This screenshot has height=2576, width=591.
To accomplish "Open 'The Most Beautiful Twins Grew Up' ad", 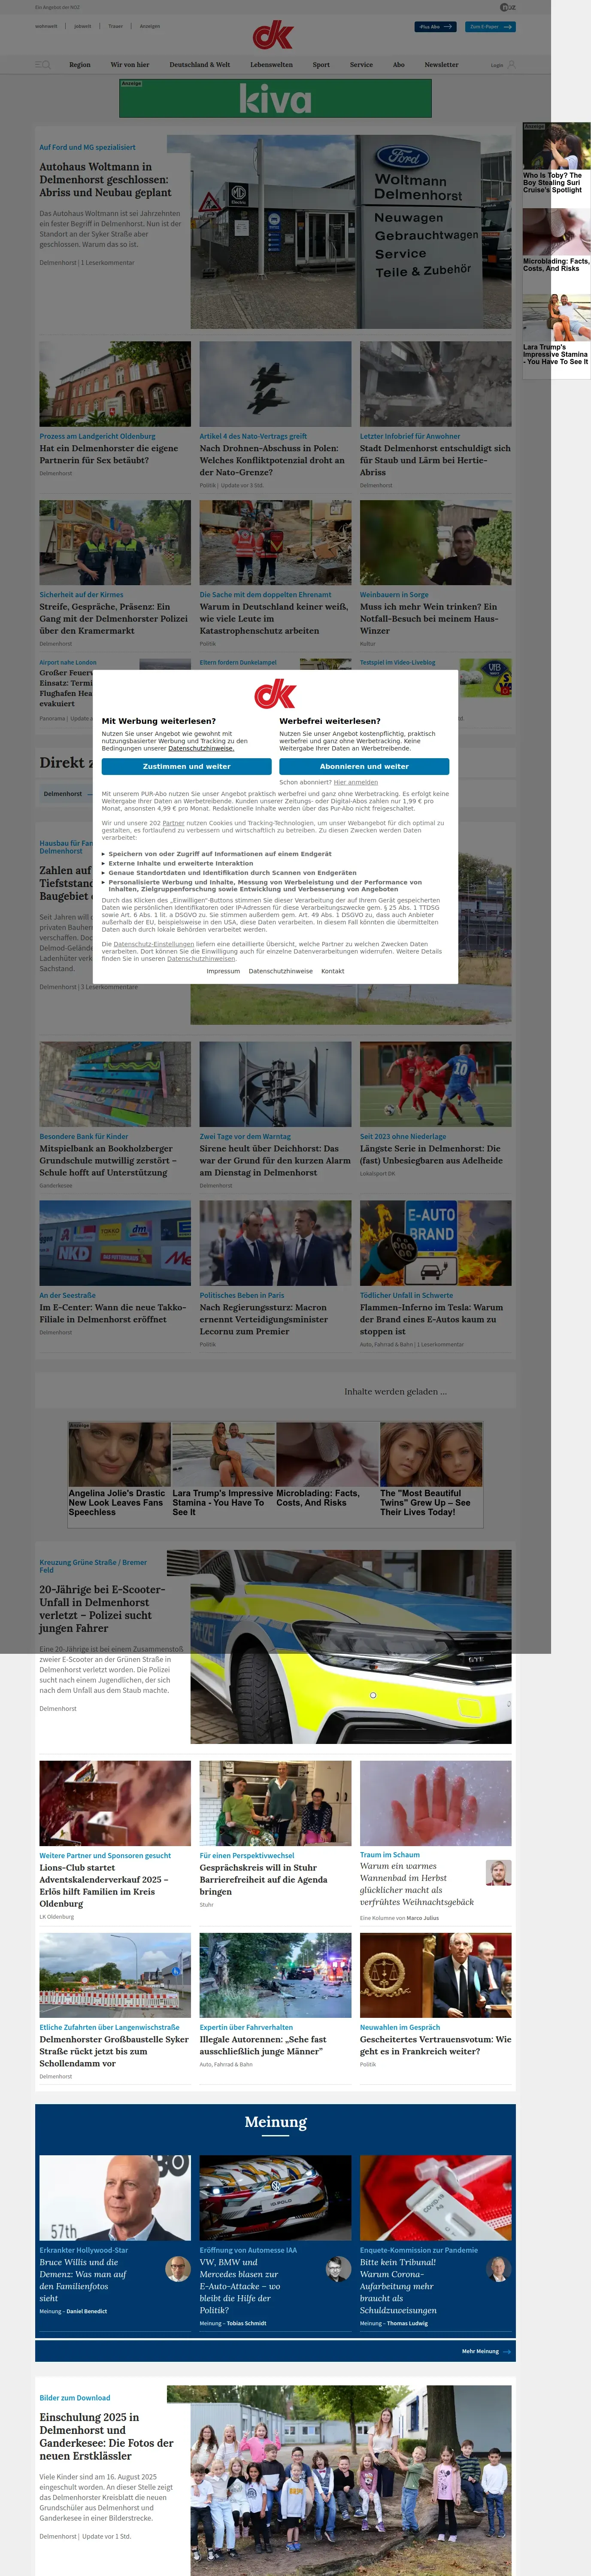I will pos(431,1469).
